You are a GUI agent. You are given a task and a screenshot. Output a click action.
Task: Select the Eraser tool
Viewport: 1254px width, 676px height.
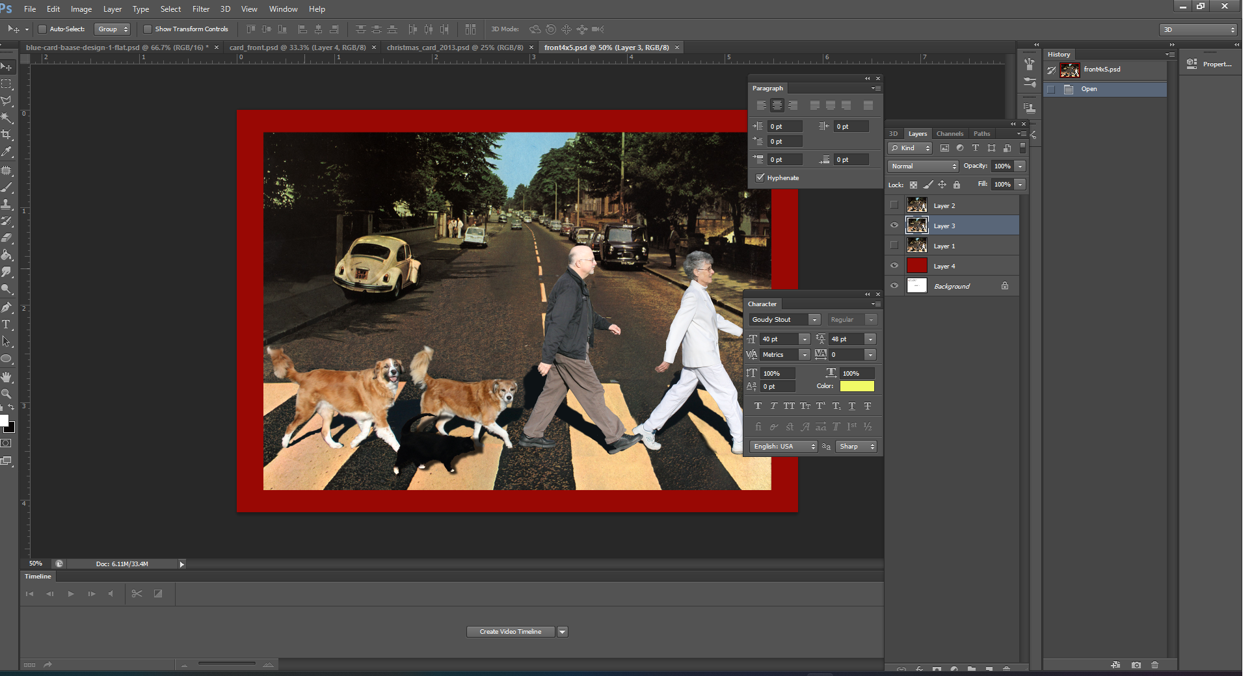(x=7, y=238)
